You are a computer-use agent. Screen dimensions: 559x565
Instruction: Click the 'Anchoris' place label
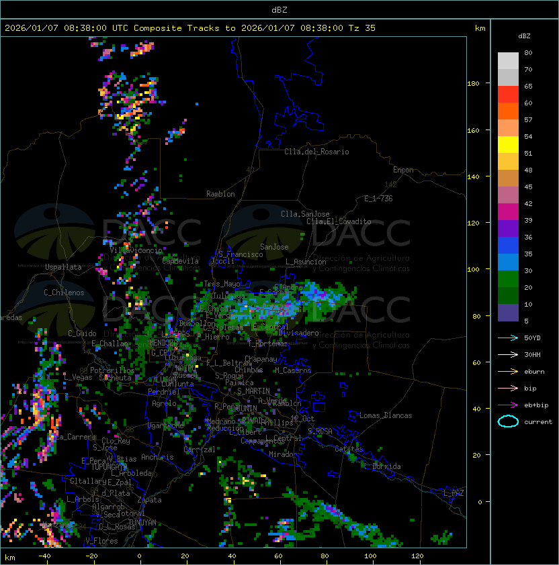click(x=157, y=457)
